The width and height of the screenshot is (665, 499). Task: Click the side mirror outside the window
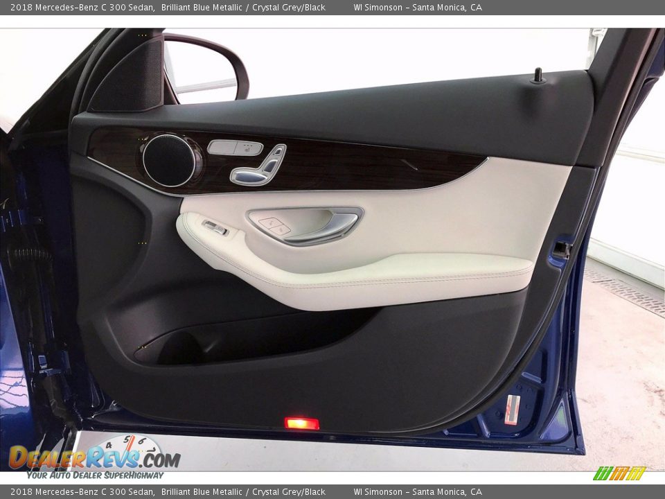[206, 67]
